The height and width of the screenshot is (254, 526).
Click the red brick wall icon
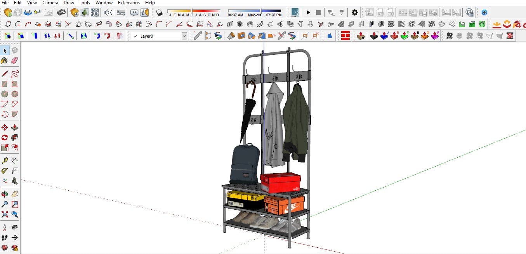click(x=345, y=36)
